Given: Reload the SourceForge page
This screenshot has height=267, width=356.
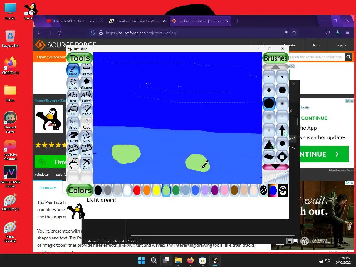Looking at the screenshot, I should (x=60, y=33).
